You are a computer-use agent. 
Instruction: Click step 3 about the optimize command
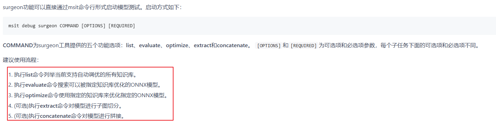pos(88,95)
